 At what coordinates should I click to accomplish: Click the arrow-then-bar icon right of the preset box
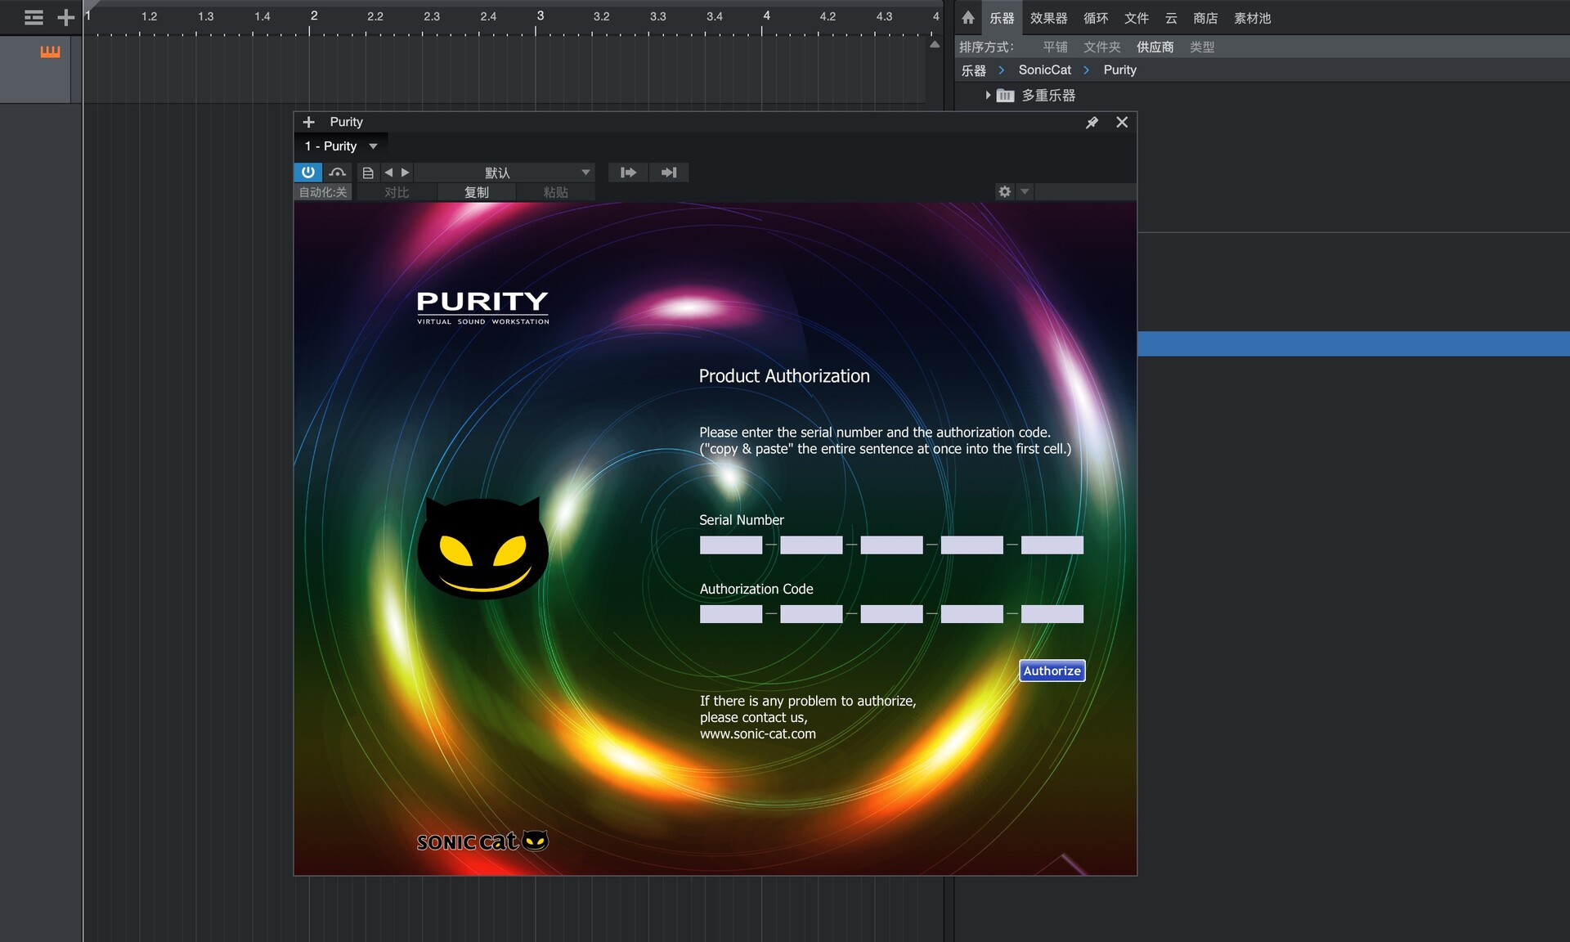pyautogui.click(x=669, y=173)
